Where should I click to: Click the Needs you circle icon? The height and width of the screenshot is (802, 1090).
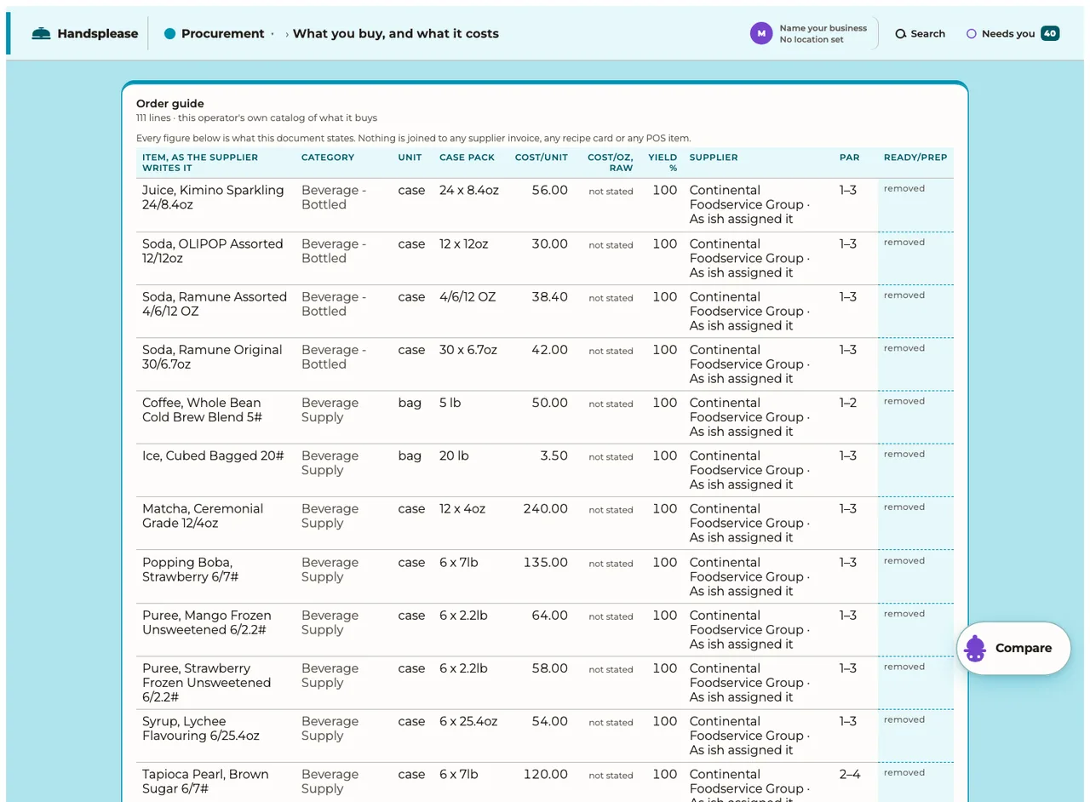click(972, 34)
